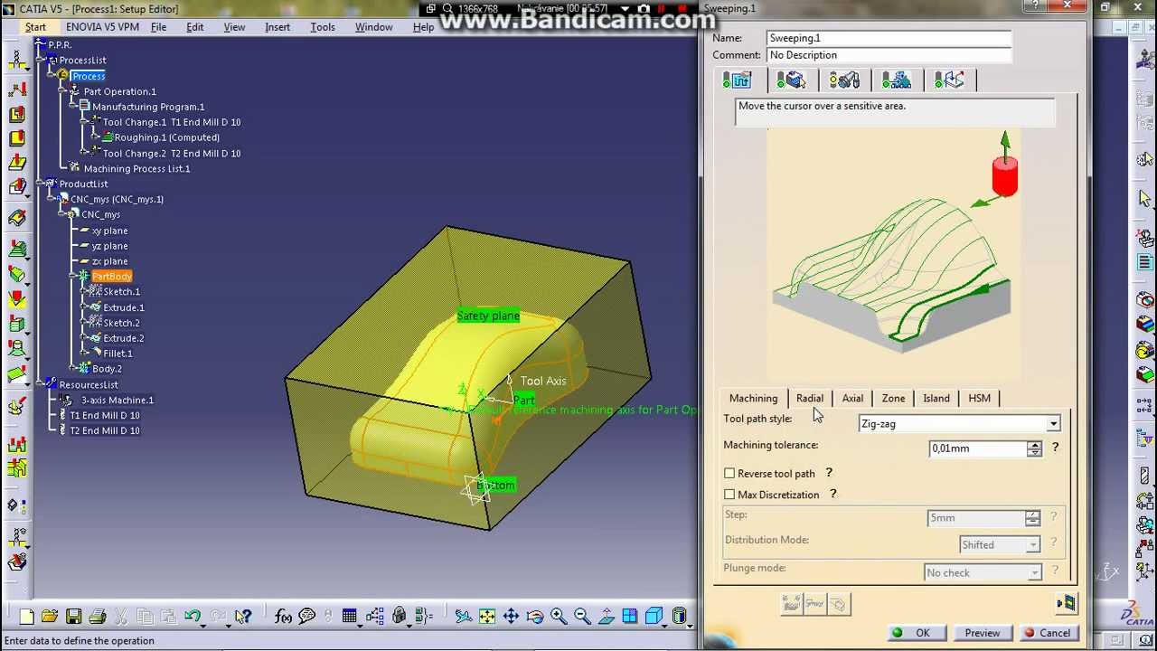This screenshot has width=1157, height=651.
Task: Open the Formula f(x) icon
Action: (283, 617)
